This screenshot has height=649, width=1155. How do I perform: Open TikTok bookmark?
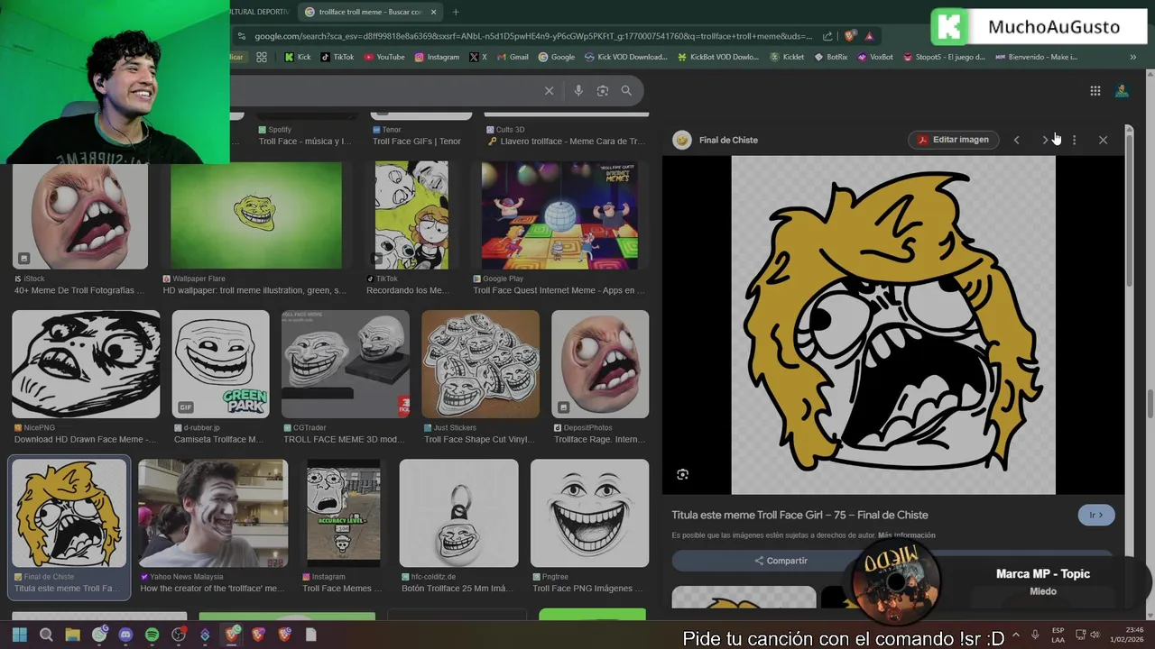[337, 57]
